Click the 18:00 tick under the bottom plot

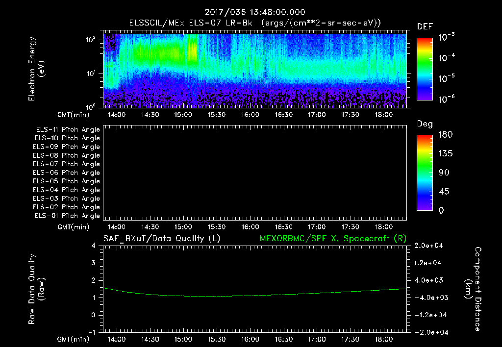click(x=383, y=339)
